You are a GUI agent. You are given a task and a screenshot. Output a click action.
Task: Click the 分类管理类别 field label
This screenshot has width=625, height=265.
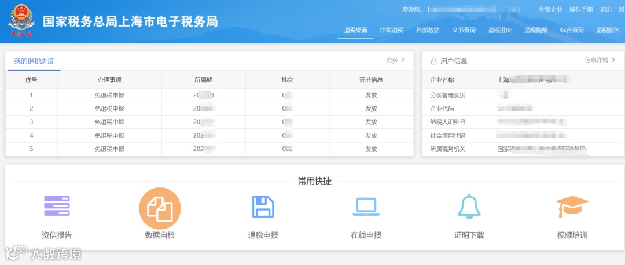(x=448, y=95)
